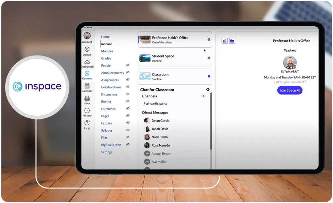Open the #all-participants channel
The height and width of the screenshot is (203, 333).
[x=155, y=103]
